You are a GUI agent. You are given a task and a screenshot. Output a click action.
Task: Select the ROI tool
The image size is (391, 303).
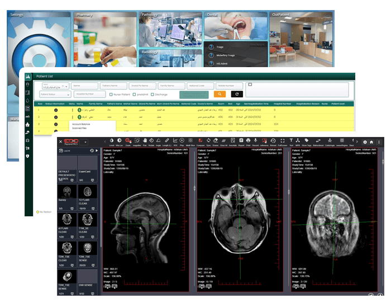pyautogui.click(x=175, y=141)
